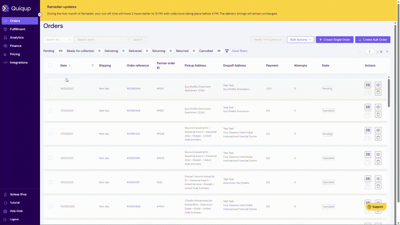Expand the Bulk Actions dropdown
Screen dimensions: 400x225
[300, 40]
